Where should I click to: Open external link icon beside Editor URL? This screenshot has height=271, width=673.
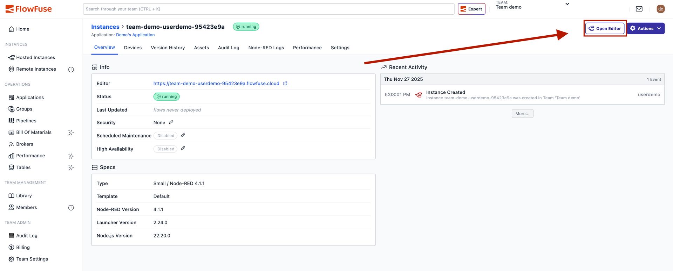[x=285, y=84]
